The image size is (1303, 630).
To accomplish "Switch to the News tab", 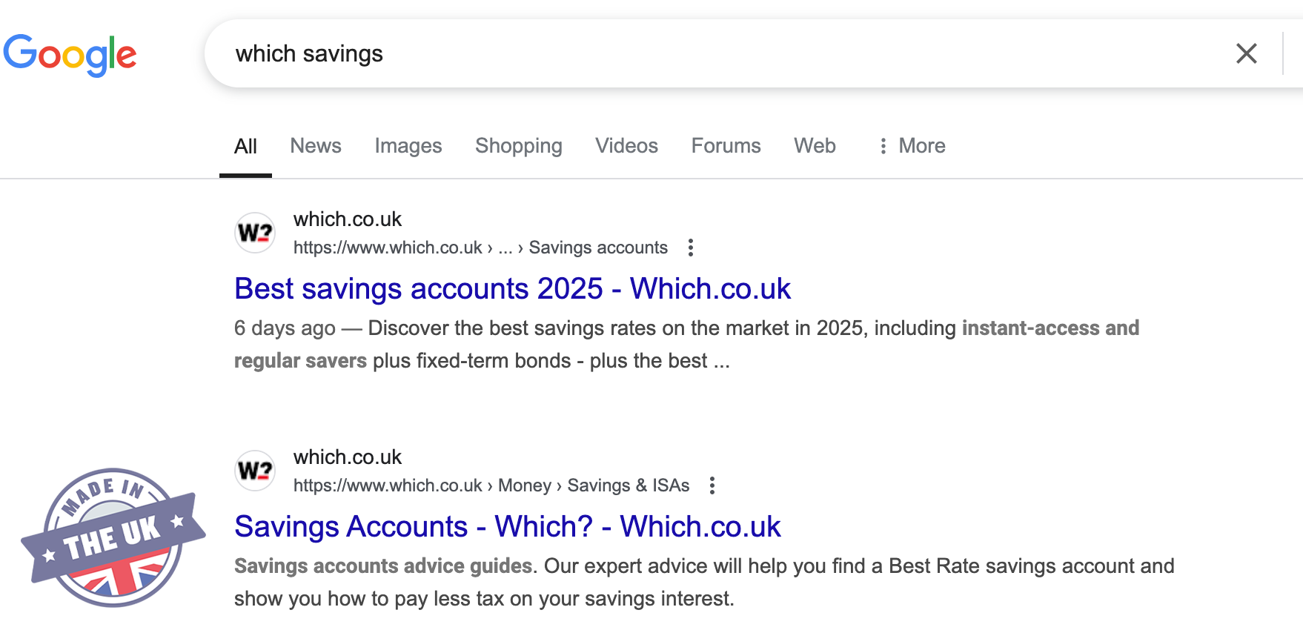I will coord(316,146).
